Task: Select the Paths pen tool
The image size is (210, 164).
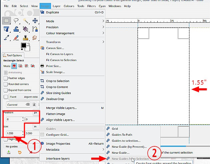Action: click(35, 29)
